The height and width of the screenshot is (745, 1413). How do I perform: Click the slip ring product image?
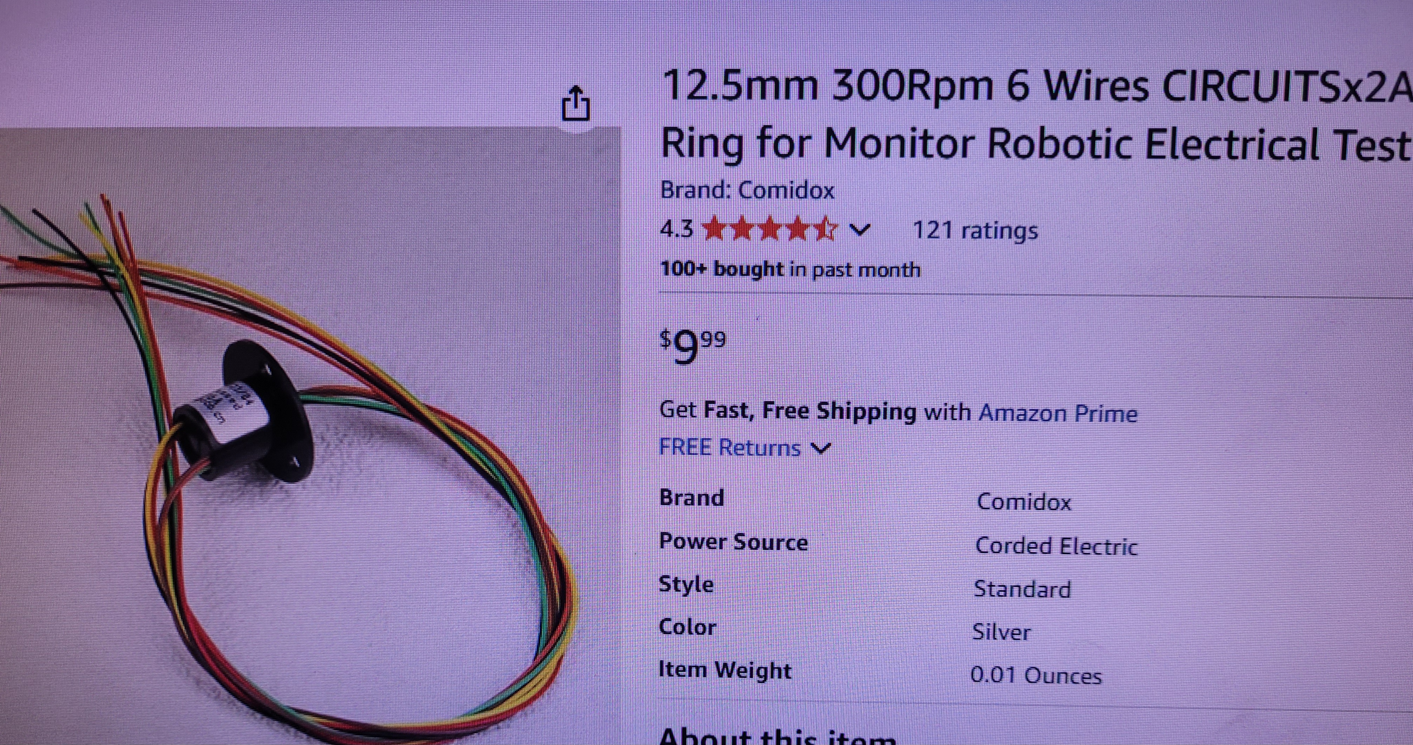[310, 436]
